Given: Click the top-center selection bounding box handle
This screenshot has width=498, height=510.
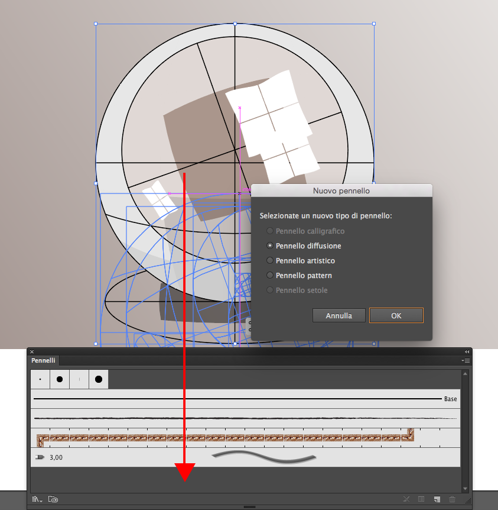Looking at the screenshot, I should click(x=235, y=24).
